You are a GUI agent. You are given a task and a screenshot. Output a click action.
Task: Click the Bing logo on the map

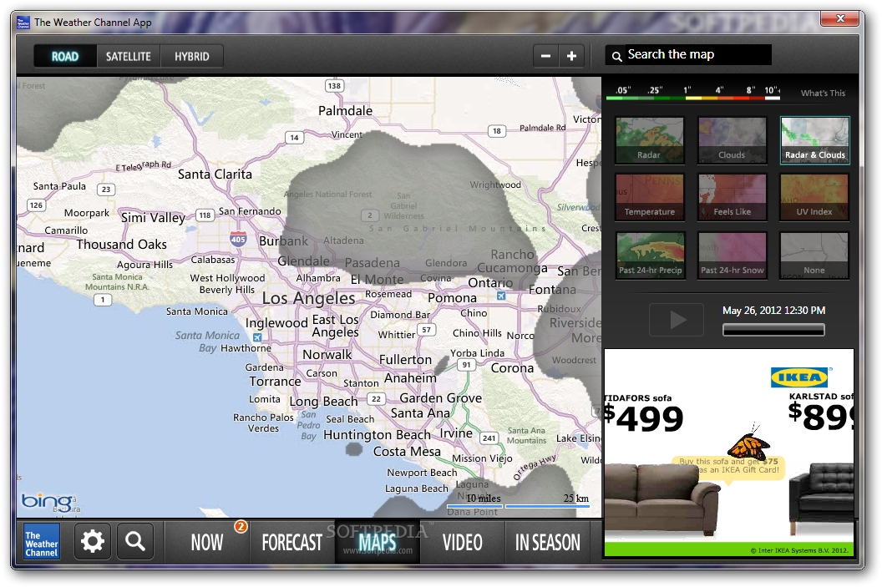(x=47, y=500)
